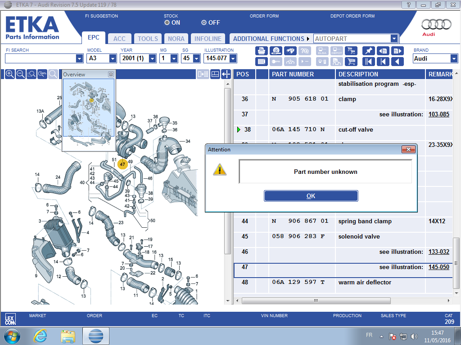This screenshot has width=461, height=345.
Task: Click the printer icon in toolbar
Action: point(261,51)
